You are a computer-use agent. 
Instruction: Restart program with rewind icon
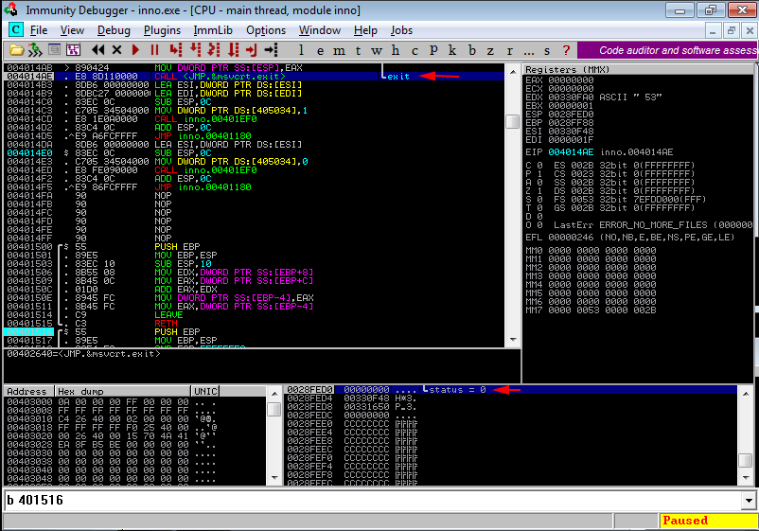click(x=98, y=49)
